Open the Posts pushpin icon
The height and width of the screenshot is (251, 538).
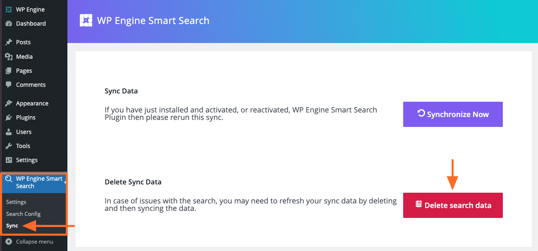[x=9, y=42]
